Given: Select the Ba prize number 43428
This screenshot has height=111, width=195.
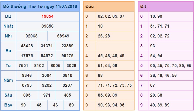Looking at the screenshot, I should pyautogui.click(x=27, y=46).
